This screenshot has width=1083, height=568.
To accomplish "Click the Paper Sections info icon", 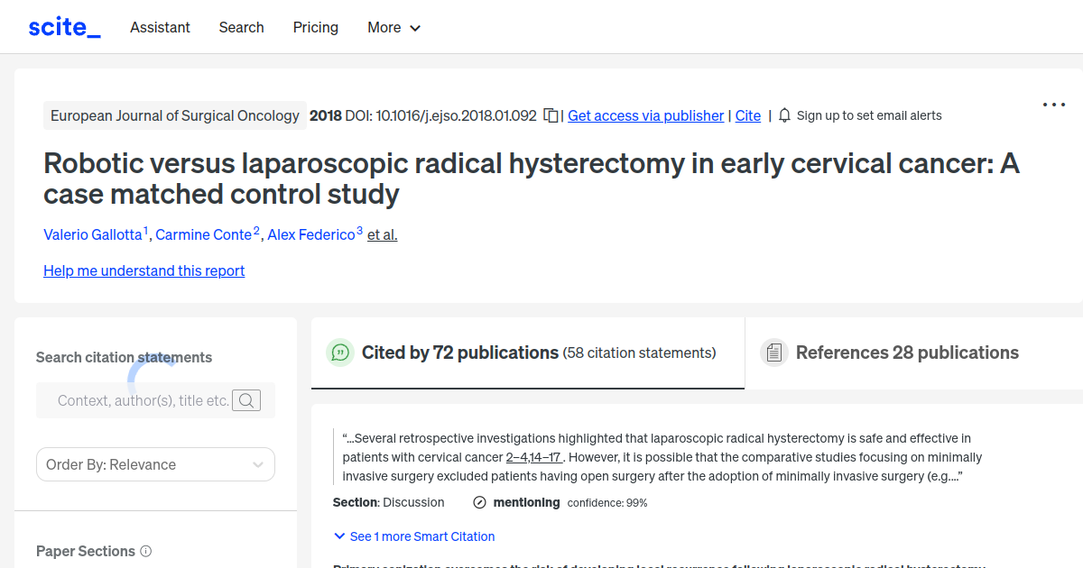I will coord(146,551).
